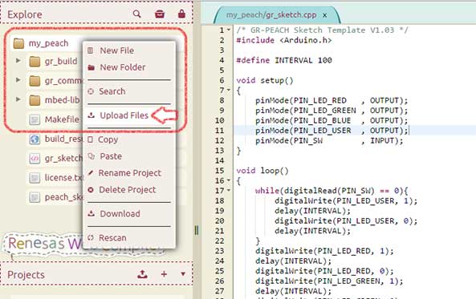Toggle the padlock icon in the Explore header
476x299 pixels.
[181, 14]
